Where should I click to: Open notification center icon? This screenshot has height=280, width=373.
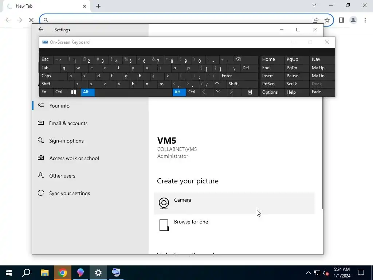tap(361, 273)
